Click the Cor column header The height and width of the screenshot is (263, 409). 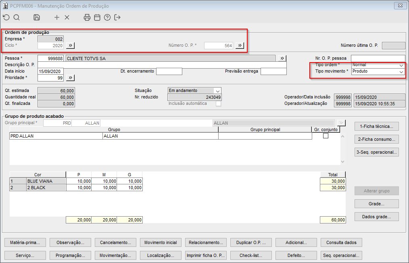38,175
